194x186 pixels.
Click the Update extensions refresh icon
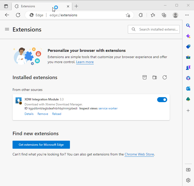pyautogui.click(x=165, y=77)
